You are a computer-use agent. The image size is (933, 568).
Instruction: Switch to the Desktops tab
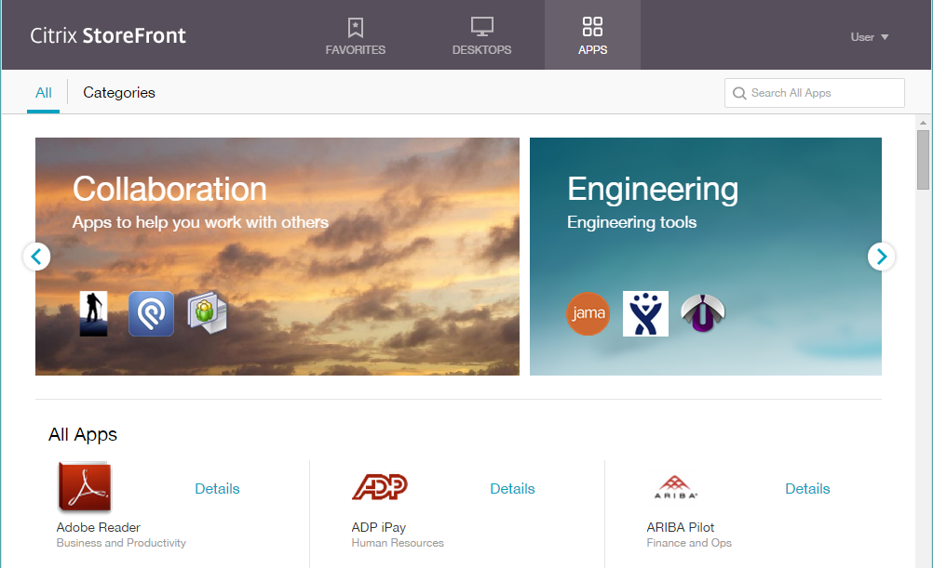pos(481,35)
